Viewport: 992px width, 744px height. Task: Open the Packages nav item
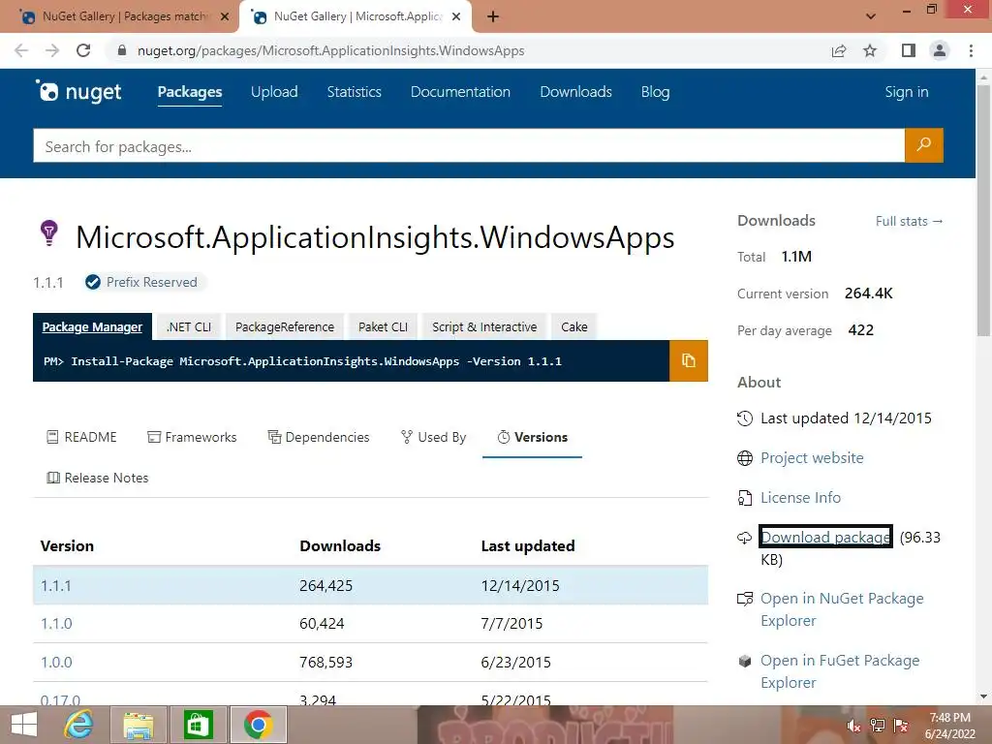(x=190, y=92)
